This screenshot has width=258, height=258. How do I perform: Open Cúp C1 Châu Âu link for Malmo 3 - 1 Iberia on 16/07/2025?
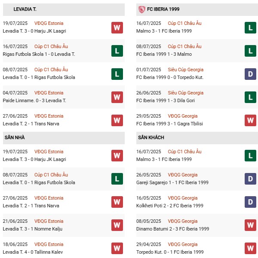point(184,152)
